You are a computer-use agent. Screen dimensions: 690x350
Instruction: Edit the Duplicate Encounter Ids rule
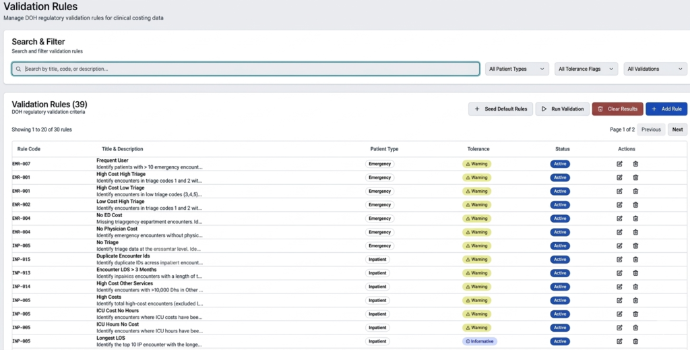pos(620,260)
